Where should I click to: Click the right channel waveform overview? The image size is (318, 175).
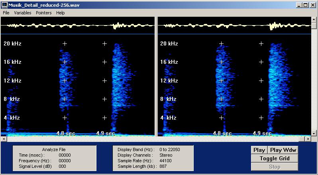(x=234, y=26)
